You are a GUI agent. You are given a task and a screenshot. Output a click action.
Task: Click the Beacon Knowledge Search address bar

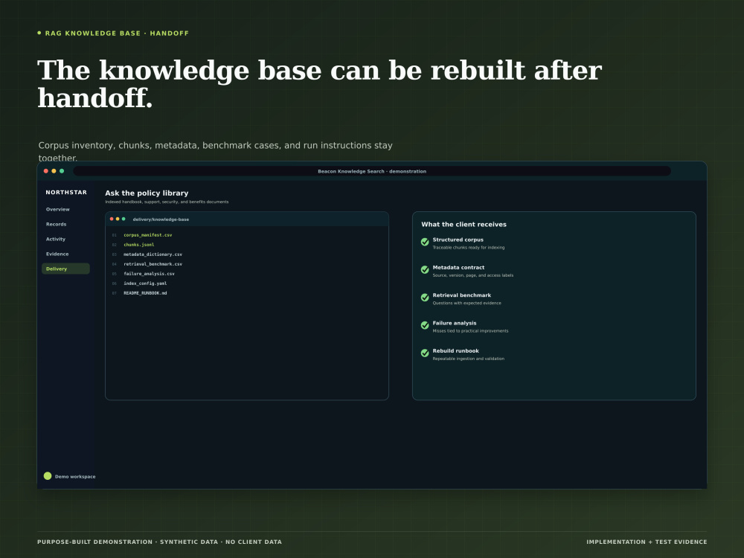pyautogui.click(x=372, y=171)
